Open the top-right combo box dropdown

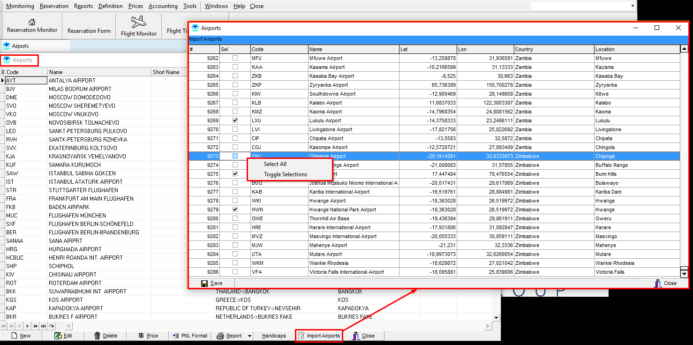(633, 6)
